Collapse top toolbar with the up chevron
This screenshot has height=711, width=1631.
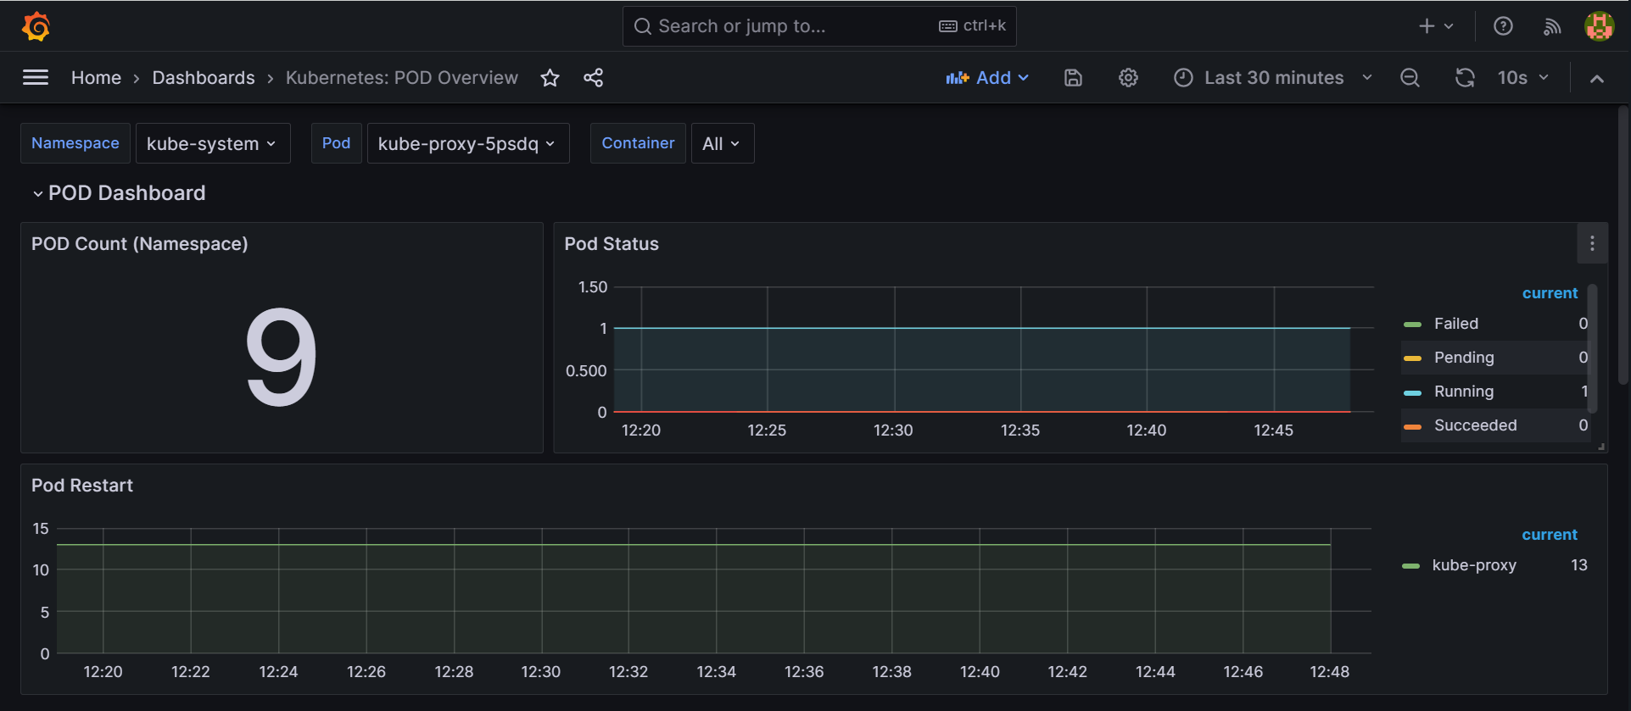coord(1597,79)
